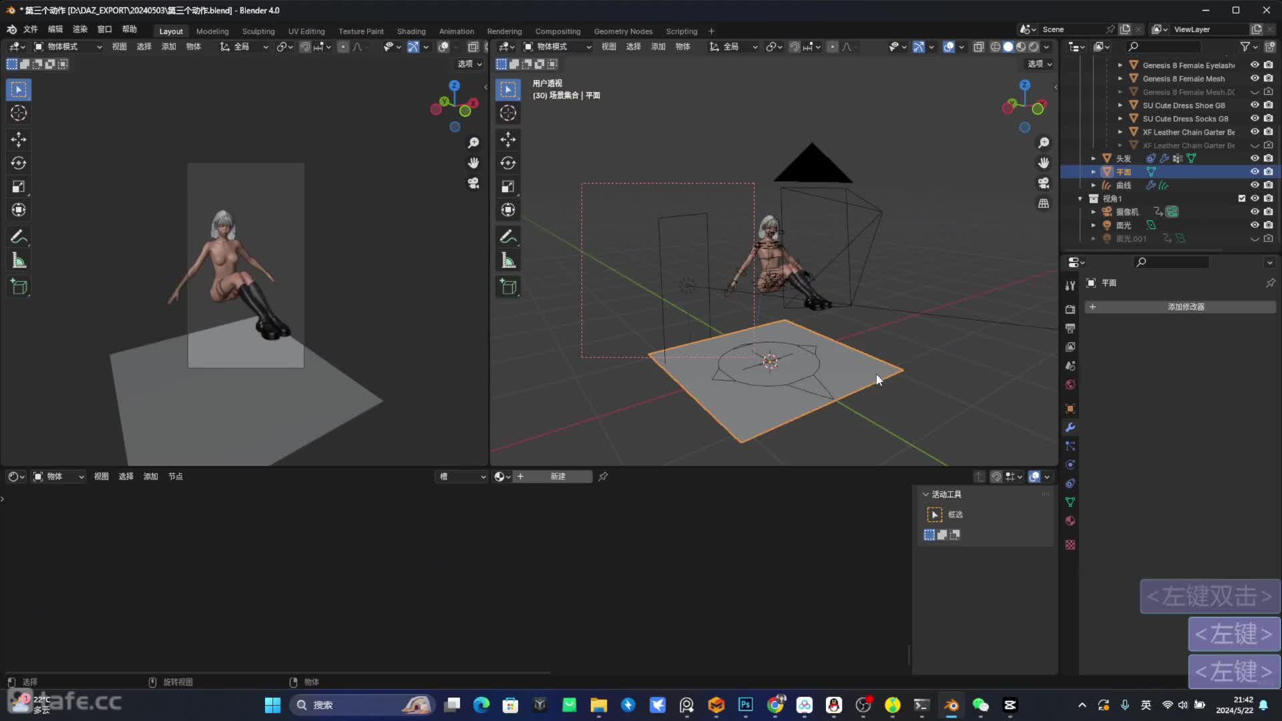The height and width of the screenshot is (721, 1282).
Task: Click the perspective/orthographic grid icon
Action: click(x=1044, y=203)
